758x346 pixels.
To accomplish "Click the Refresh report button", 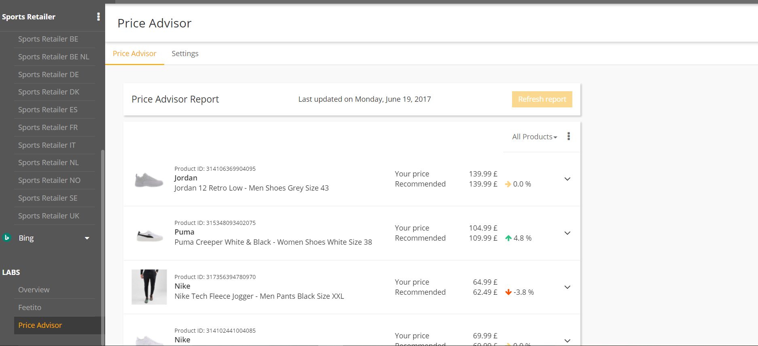I will coord(542,99).
